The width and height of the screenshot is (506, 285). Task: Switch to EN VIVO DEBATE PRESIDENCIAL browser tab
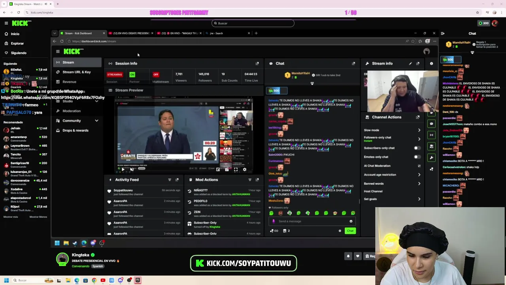tap(131, 33)
